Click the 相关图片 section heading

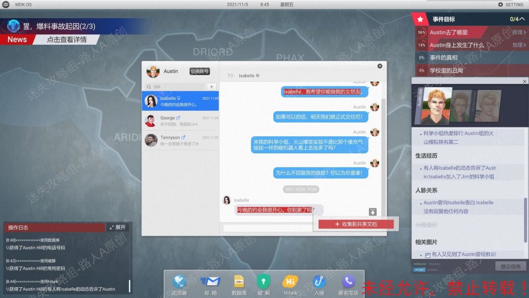coord(426,242)
